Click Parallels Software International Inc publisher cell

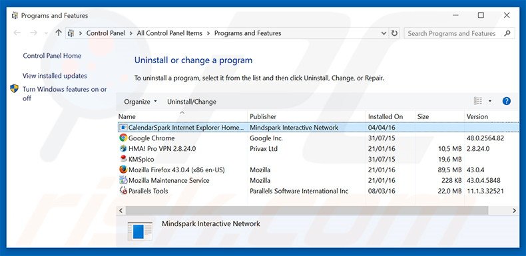click(299, 191)
